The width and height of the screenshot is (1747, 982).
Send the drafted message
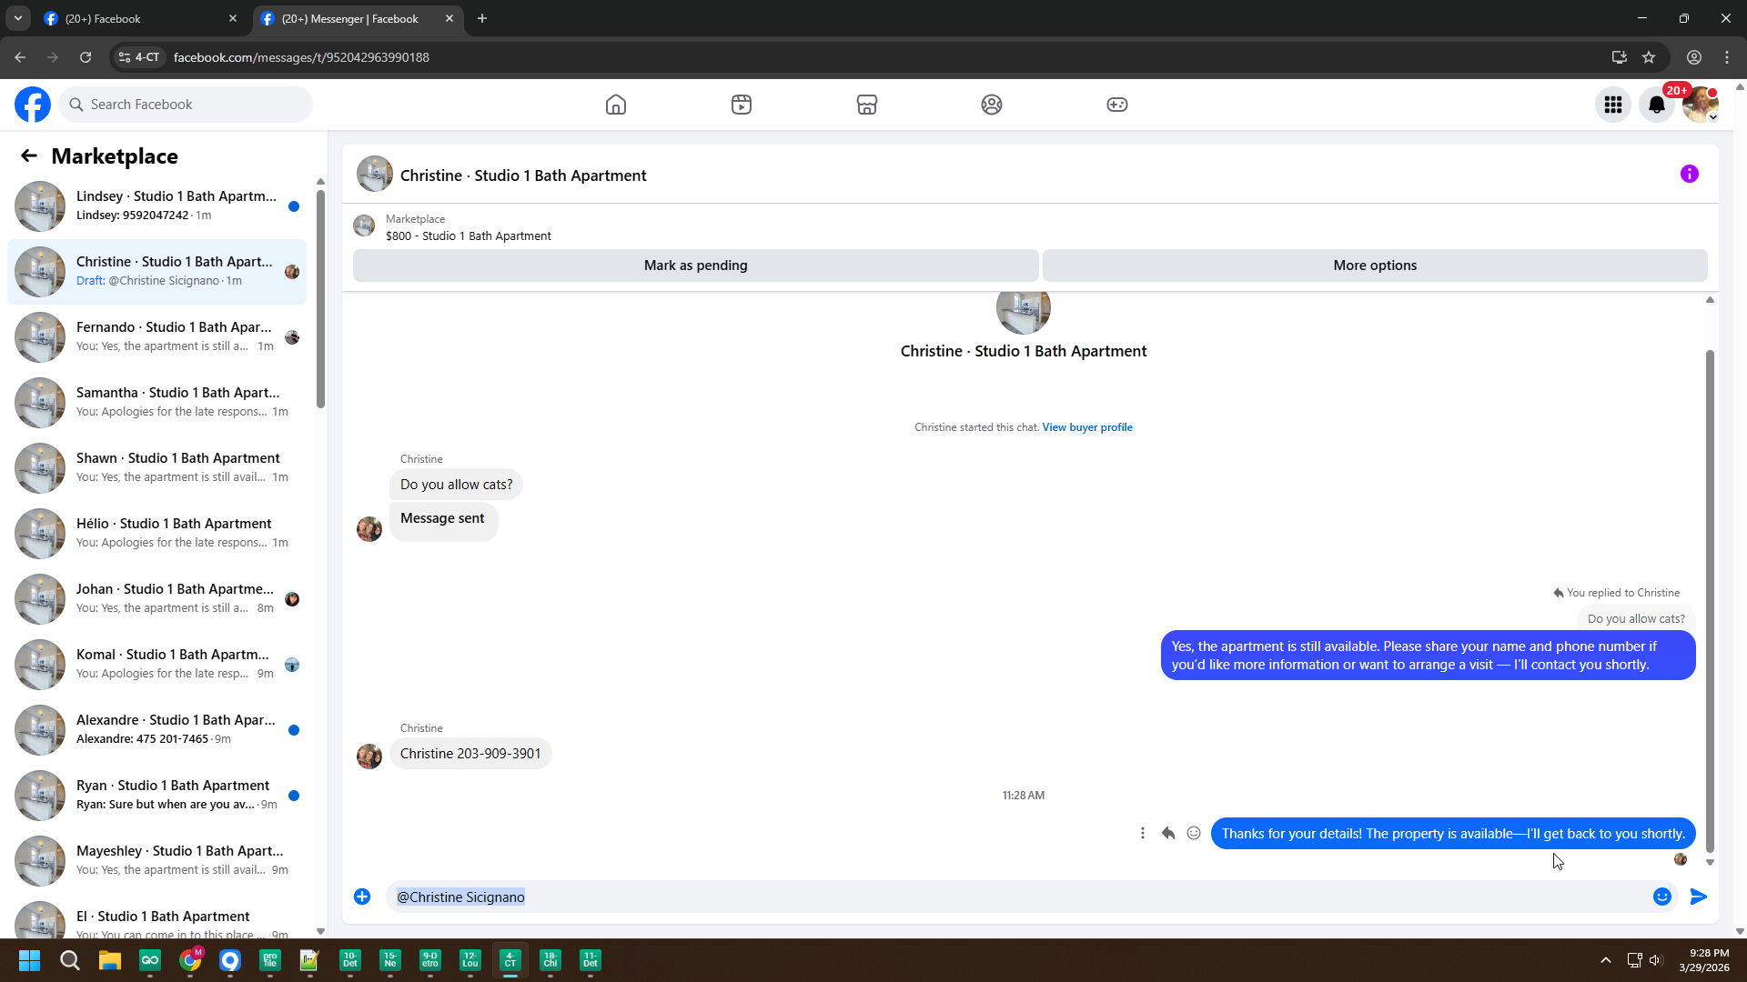click(x=1699, y=897)
